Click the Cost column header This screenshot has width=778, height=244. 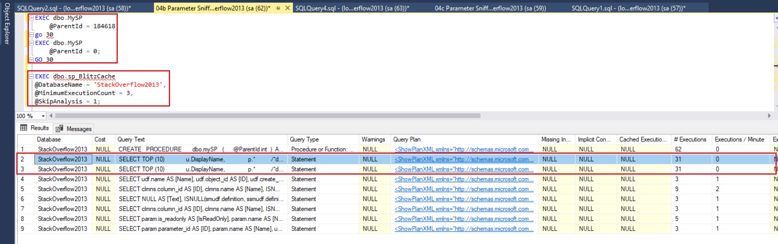coord(103,140)
